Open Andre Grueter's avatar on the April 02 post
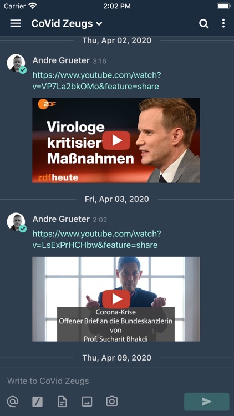Viewport: 234px width, 416px height. pyautogui.click(x=16, y=63)
